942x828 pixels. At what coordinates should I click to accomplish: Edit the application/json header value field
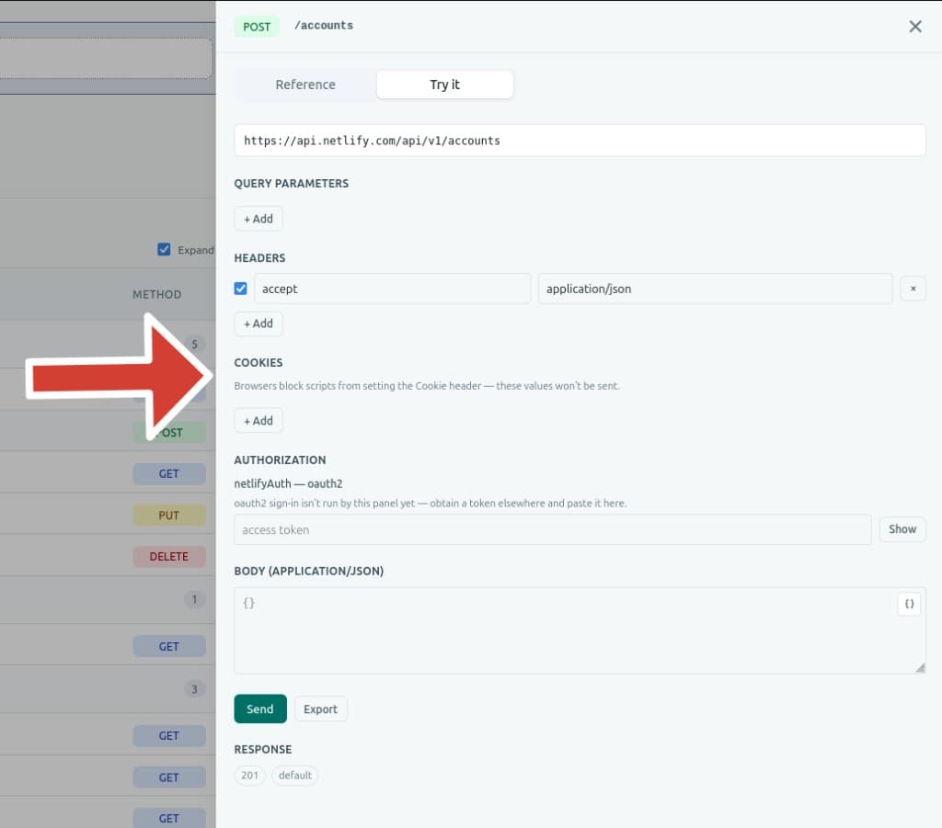(x=715, y=289)
